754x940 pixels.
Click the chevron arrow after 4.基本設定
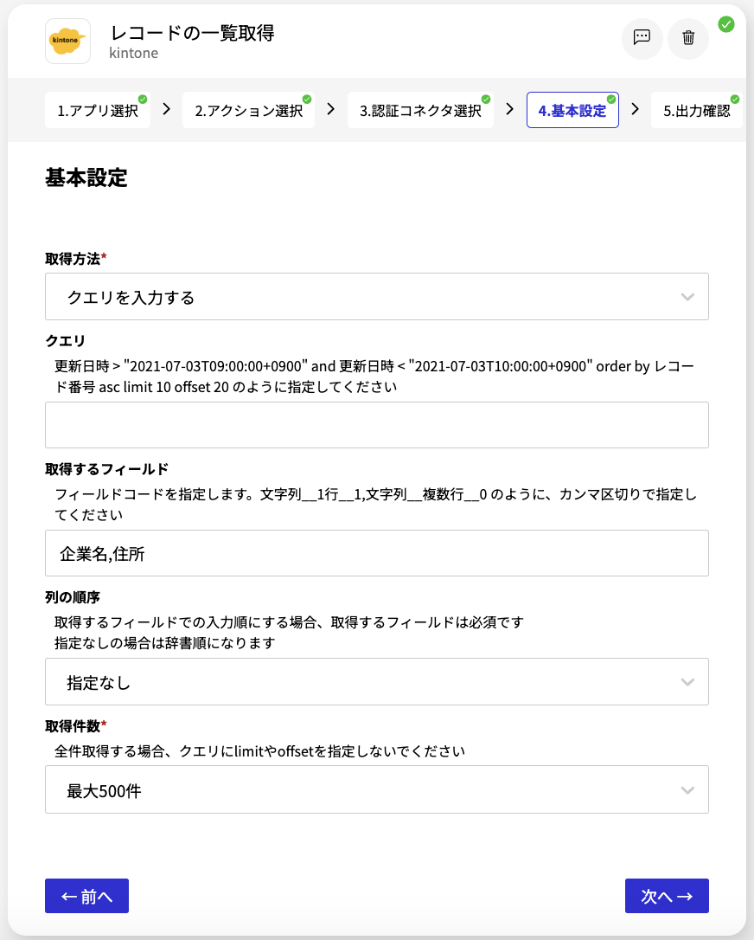(636, 109)
